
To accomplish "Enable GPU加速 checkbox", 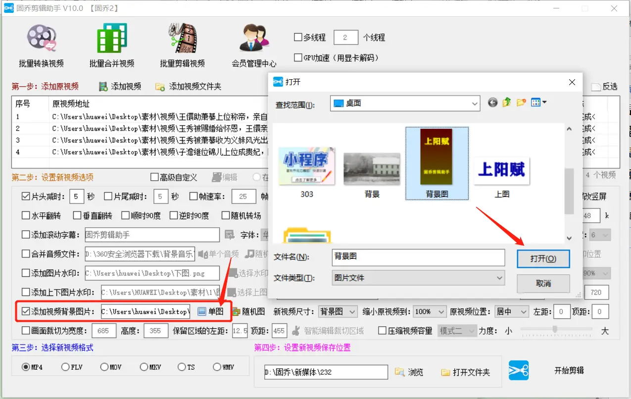I will click(x=298, y=58).
